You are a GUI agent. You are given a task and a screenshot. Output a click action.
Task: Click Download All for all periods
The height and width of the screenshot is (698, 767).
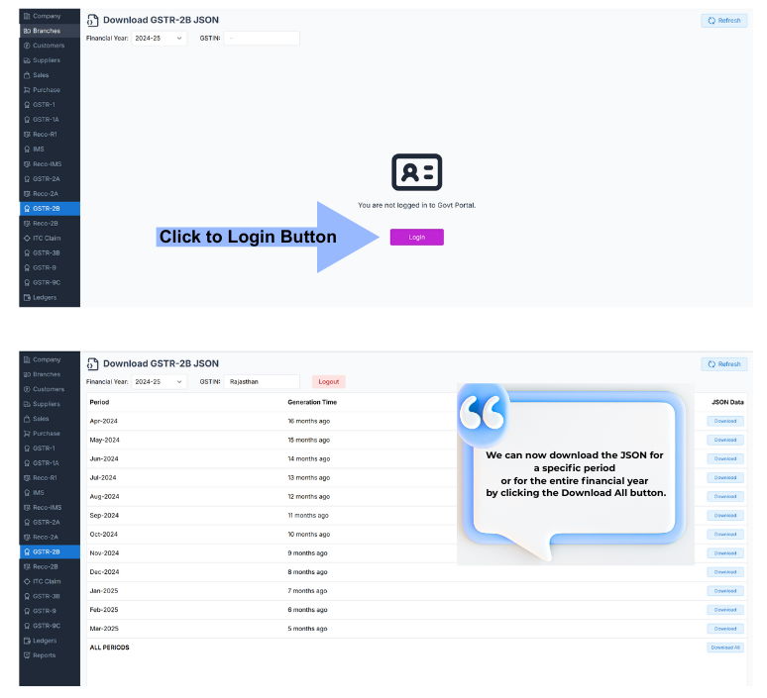point(724,648)
